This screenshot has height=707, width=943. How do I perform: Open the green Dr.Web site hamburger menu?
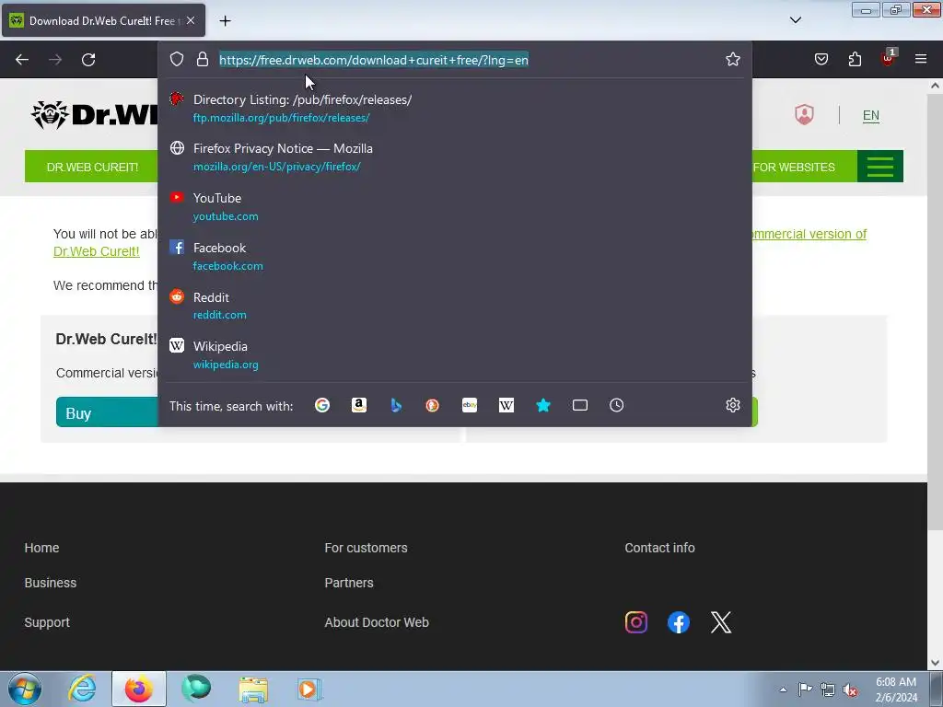[x=879, y=167]
